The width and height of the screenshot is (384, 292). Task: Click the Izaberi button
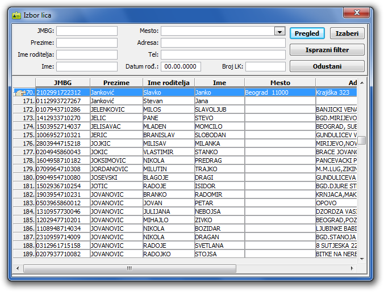(347, 33)
